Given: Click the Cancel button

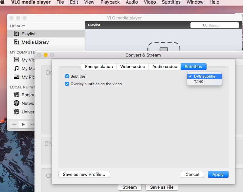Looking at the screenshot, I should (192, 175).
